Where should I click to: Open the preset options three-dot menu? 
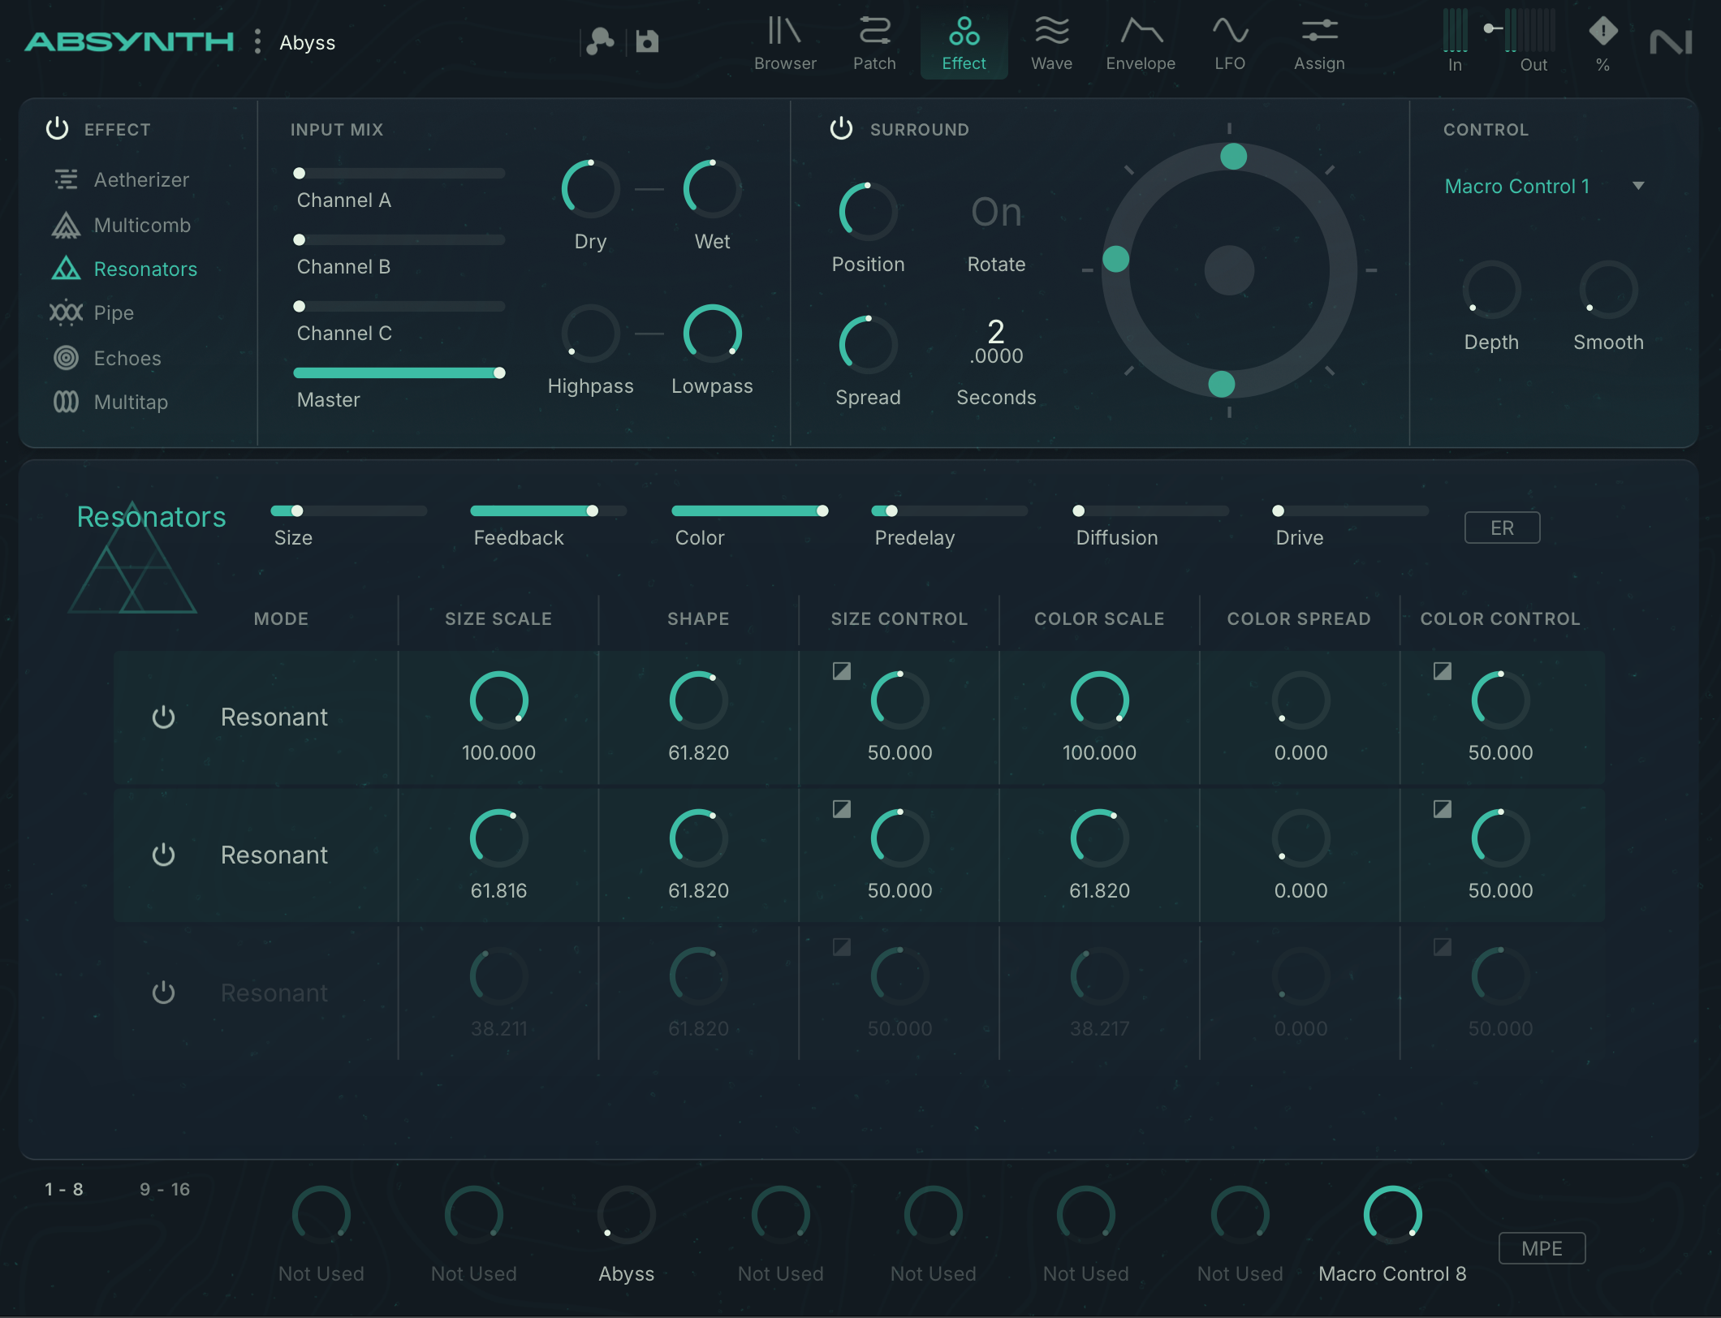point(257,41)
